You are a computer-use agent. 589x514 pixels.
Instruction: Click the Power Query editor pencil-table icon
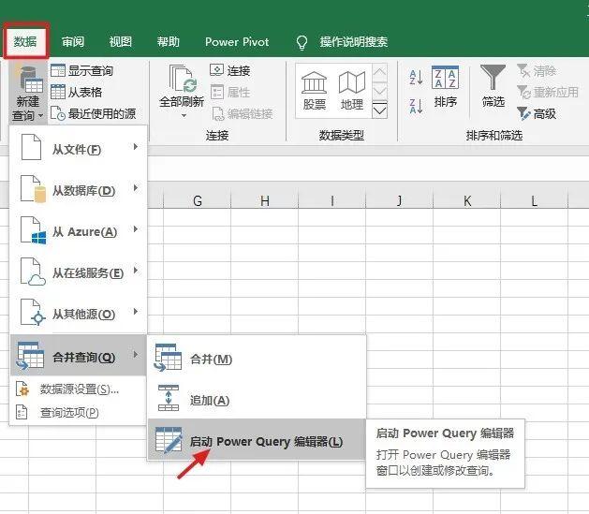click(x=169, y=439)
